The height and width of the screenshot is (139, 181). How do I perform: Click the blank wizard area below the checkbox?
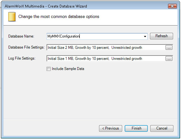pyautogui.click(x=91, y=94)
